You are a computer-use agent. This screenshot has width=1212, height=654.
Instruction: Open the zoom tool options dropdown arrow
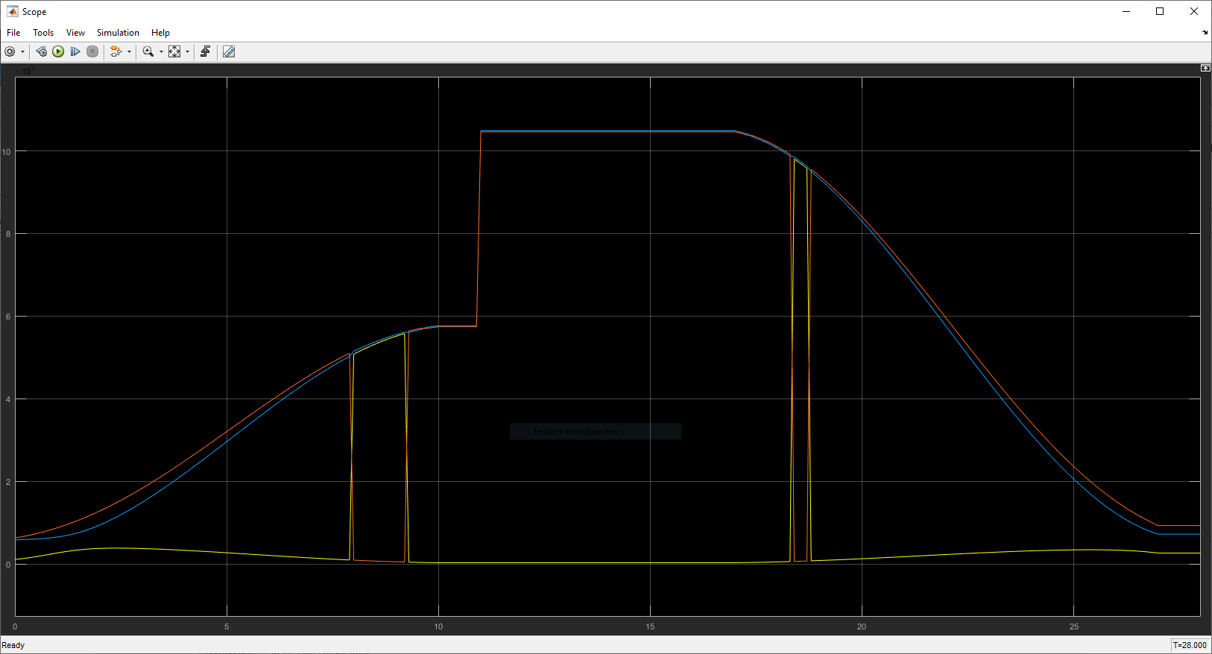[x=161, y=52]
